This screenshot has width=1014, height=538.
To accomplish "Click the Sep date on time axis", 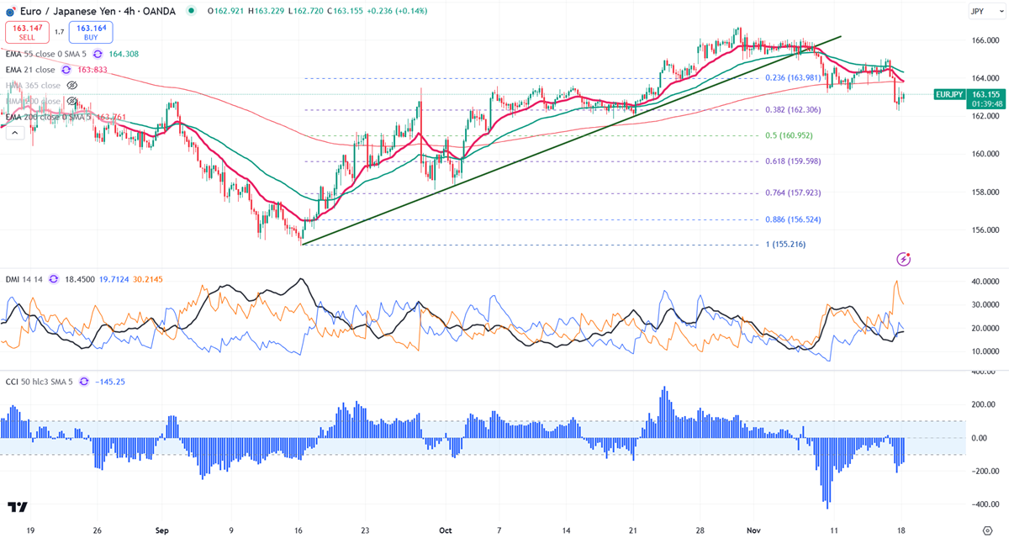I will (162, 530).
